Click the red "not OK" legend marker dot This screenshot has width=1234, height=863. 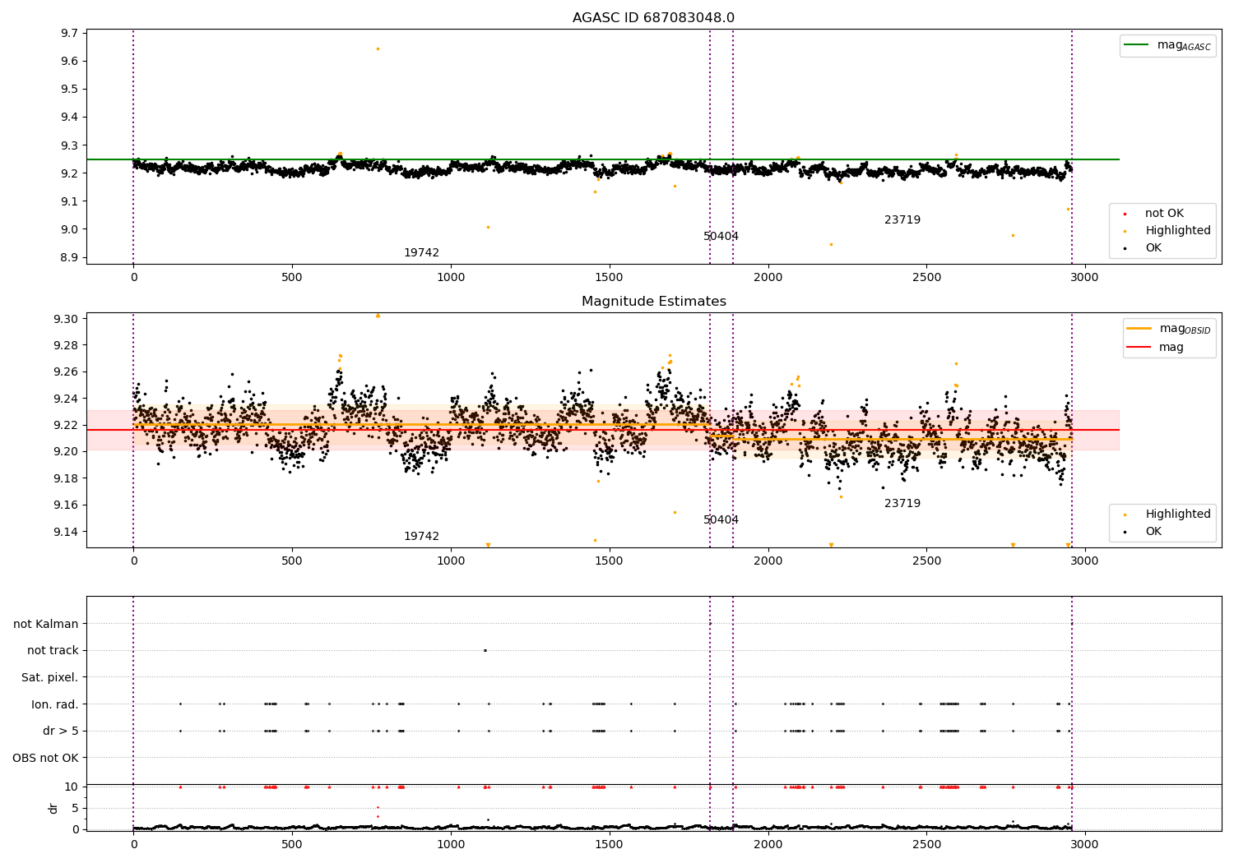coord(1125,214)
